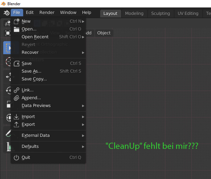Select the Scale tool in toolbar
Image resolution: width=211 pixels, height=179 pixels.
pos(9,104)
